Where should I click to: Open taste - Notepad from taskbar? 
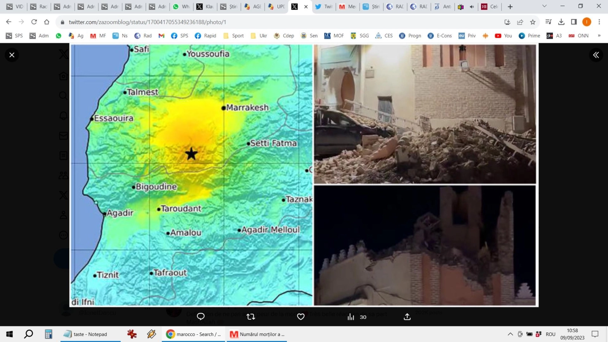click(x=86, y=334)
